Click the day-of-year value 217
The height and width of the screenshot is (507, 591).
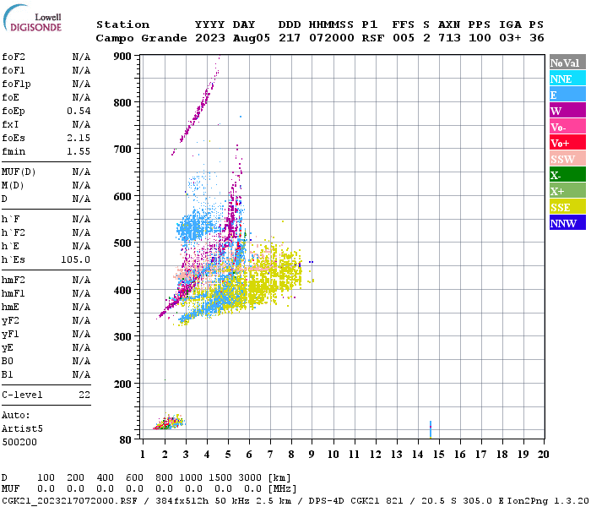tap(290, 38)
